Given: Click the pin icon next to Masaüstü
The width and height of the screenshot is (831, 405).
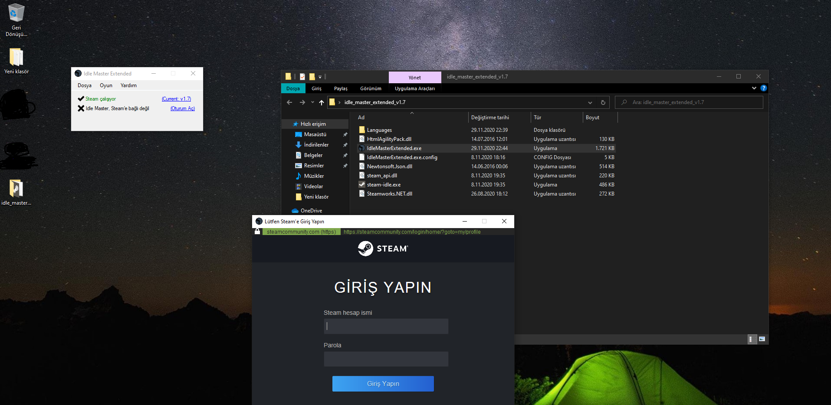Looking at the screenshot, I should (345, 134).
